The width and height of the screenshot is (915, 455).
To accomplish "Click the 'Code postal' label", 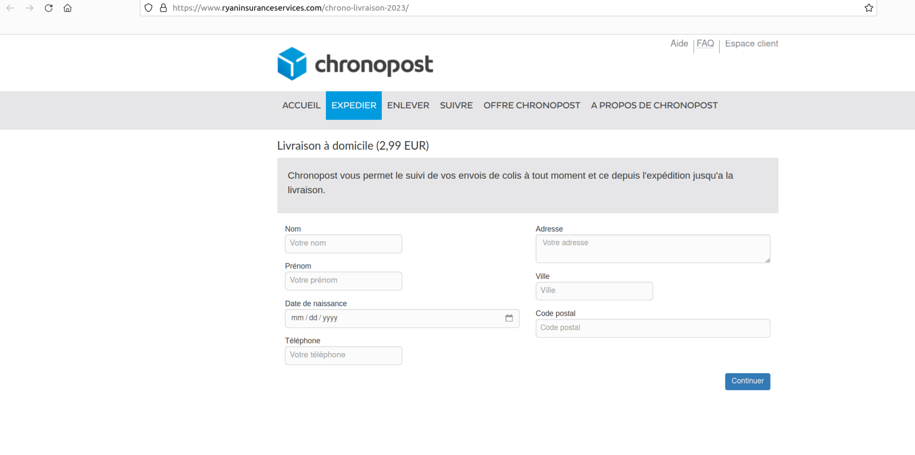I will click(x=555, y=313).
